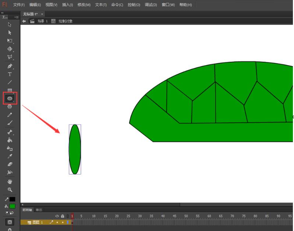Open the green fill color swatch
The image size is (294, 231).
(x=13, y=206)
